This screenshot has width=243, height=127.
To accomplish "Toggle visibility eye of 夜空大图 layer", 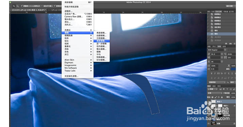I will coord(209,115).
